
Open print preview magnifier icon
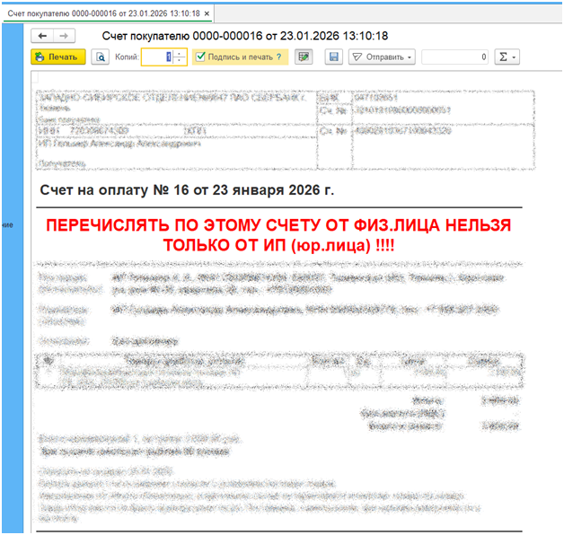pyautogui.click(x=101, y=57)
